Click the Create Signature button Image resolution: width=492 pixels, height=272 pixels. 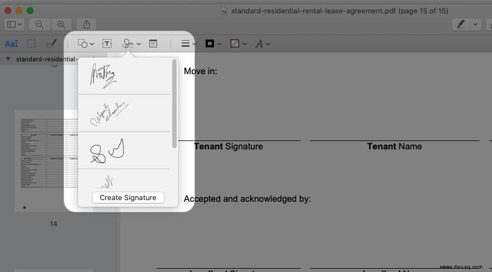[128, 198]
